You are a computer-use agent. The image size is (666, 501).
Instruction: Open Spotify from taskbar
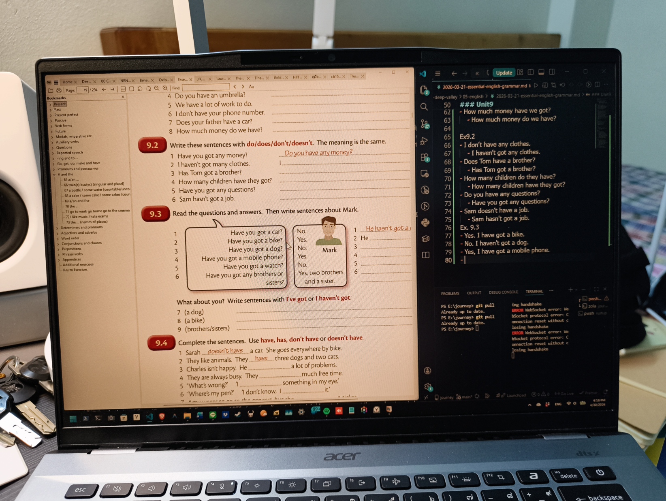[x=327, y=411]
